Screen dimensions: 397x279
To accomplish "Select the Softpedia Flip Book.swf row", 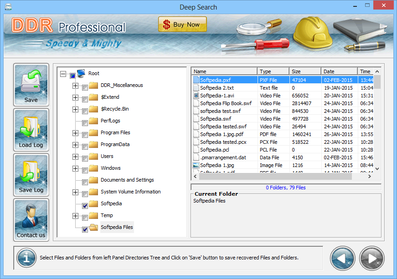I will pyautogui.click(x=283, y=103).
